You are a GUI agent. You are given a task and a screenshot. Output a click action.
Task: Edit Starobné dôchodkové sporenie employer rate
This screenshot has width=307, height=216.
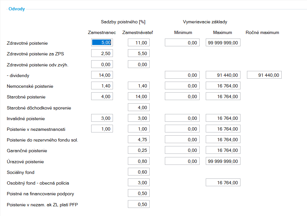click(x=139, y=107)
